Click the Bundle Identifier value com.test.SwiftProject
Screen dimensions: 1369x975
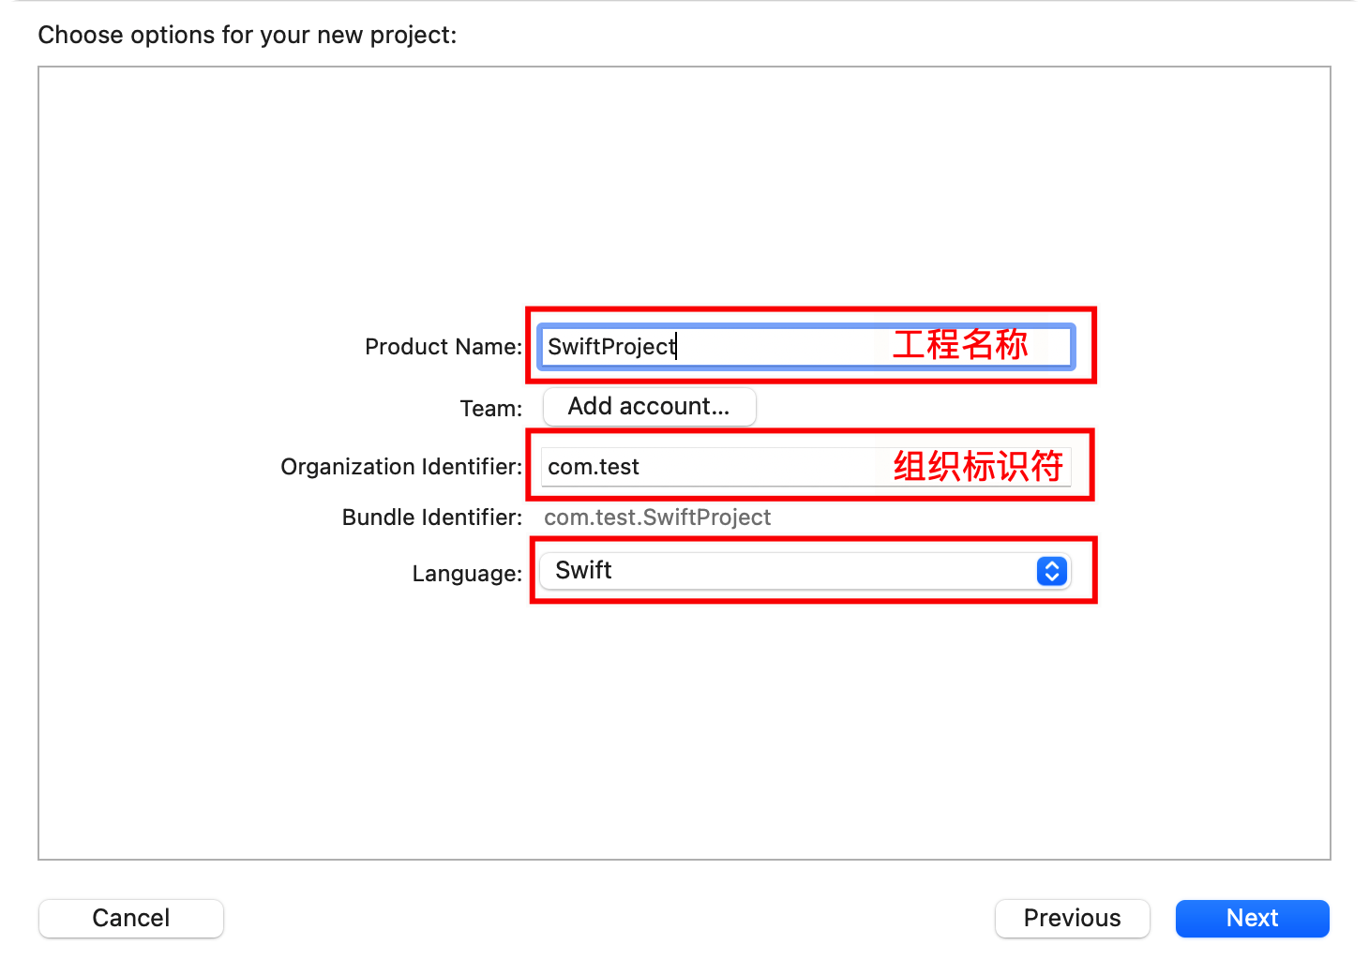coord(657,517)
